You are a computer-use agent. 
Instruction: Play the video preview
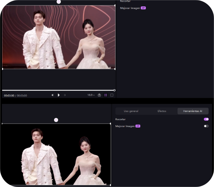[x=59, y=95]
